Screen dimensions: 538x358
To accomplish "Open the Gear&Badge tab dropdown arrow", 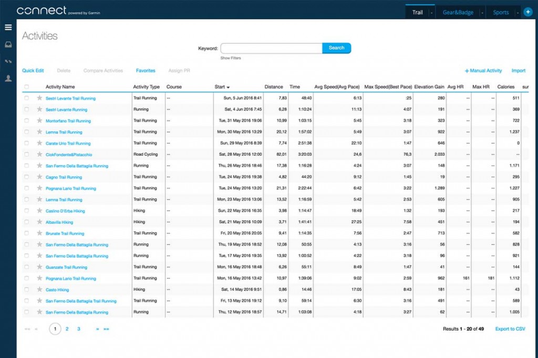I will point(482,13).
